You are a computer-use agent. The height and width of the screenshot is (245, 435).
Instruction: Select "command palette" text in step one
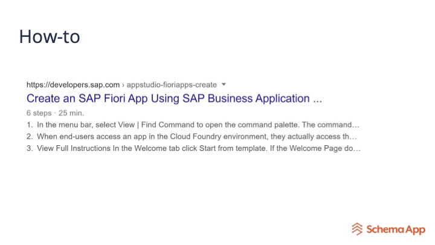(x=274, y=125)
